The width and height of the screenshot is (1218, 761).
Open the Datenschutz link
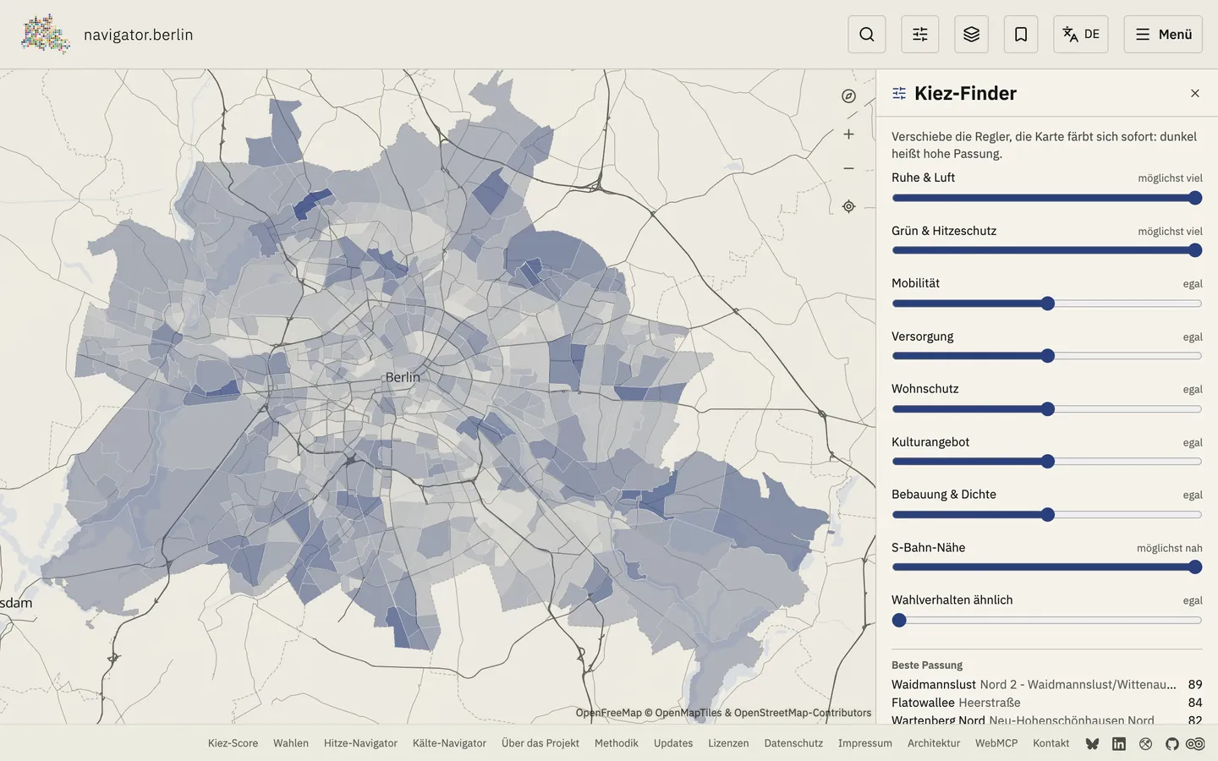click(x=793, y=743)
